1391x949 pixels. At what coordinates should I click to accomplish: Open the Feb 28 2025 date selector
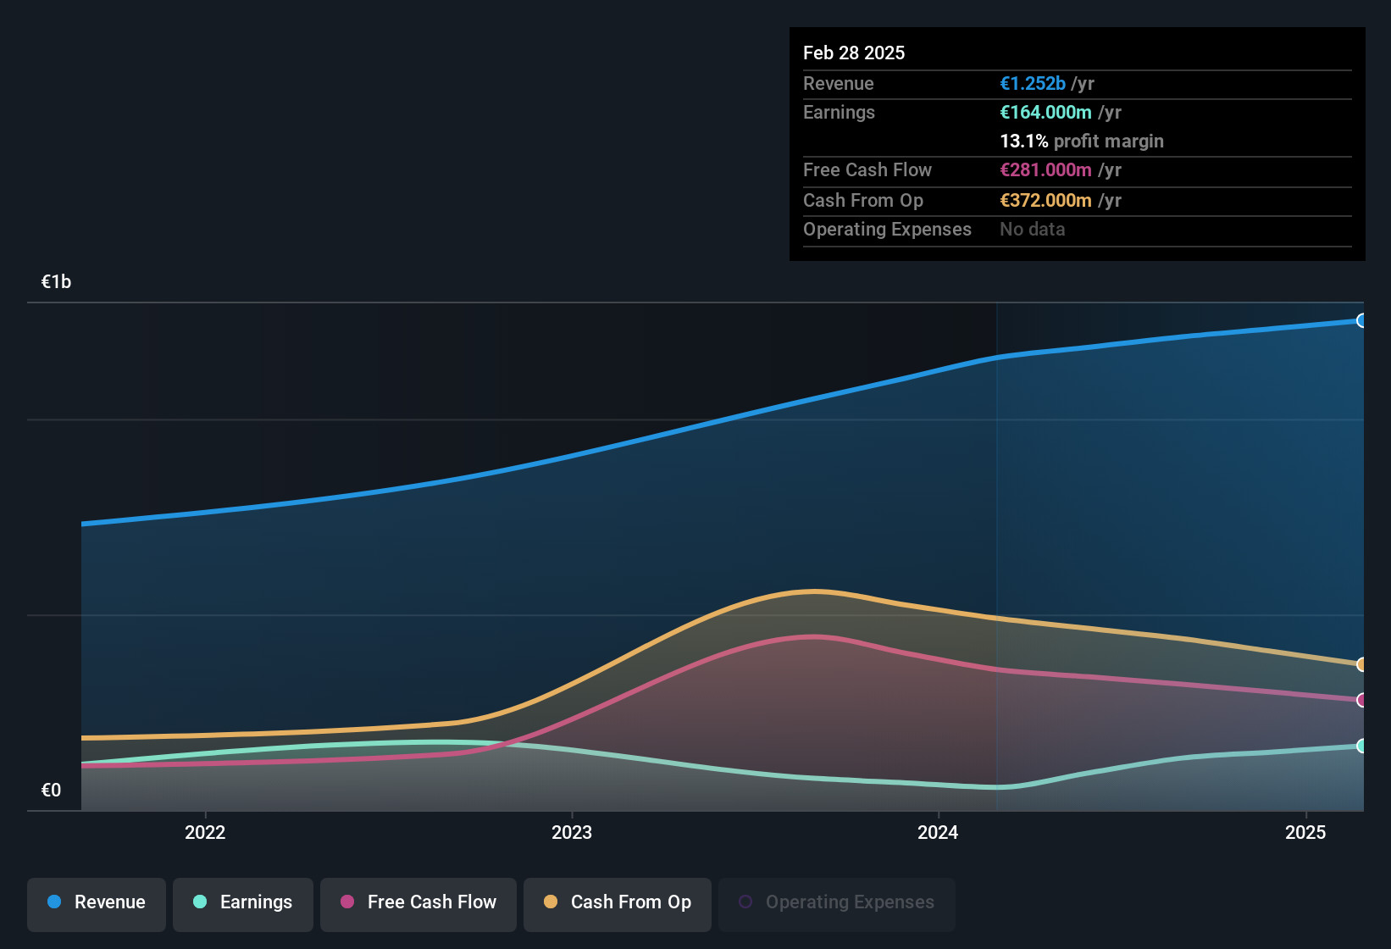tap(854, 53)
